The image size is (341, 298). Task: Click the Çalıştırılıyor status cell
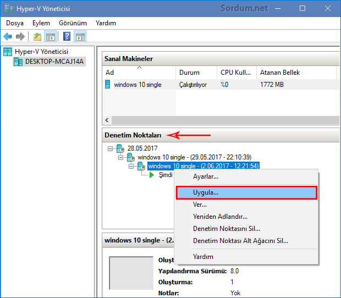[193, 85]
